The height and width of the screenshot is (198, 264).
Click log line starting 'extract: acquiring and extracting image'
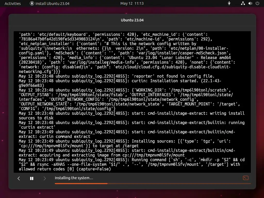click(x=102, y=155)
